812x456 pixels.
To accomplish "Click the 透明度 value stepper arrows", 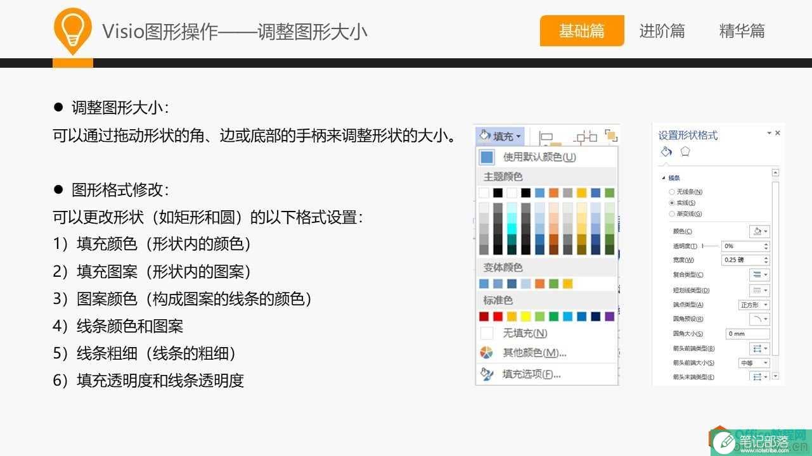I will point(766,246).
